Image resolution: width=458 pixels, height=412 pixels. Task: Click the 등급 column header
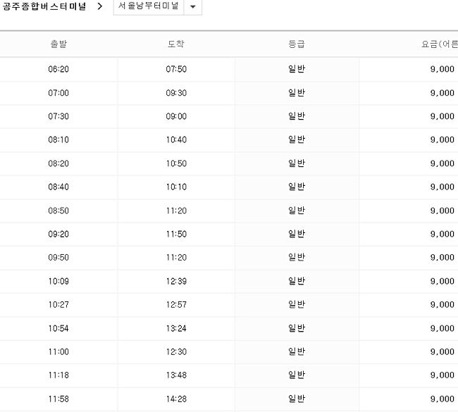(297, 44)
